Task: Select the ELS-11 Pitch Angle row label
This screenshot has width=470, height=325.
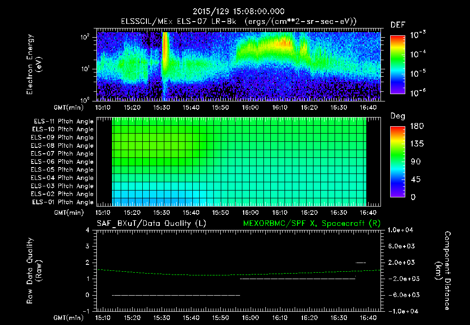Action: tap(63, 122)
